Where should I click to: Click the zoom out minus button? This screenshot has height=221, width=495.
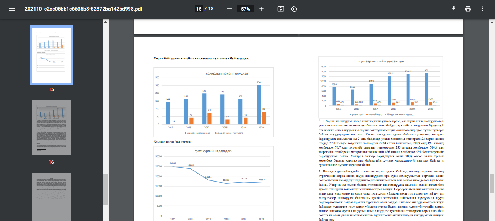(x=229, y=9)
